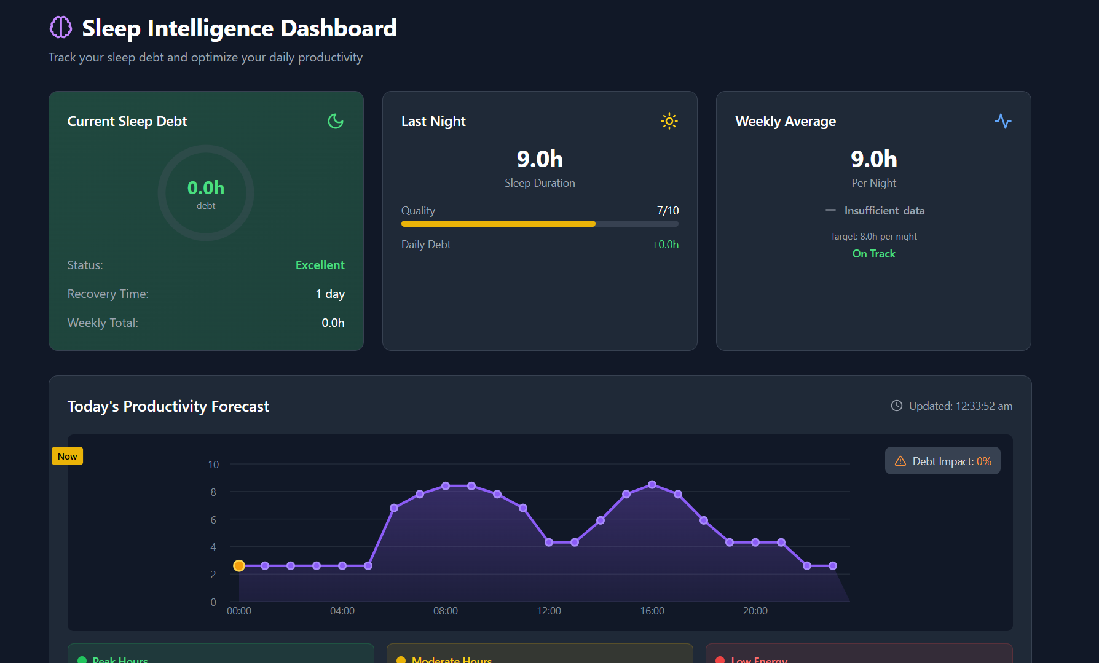Click the clock icon beside Updated time
Viewport: 1099px width, 663px height.
click(x=897, y=406)
